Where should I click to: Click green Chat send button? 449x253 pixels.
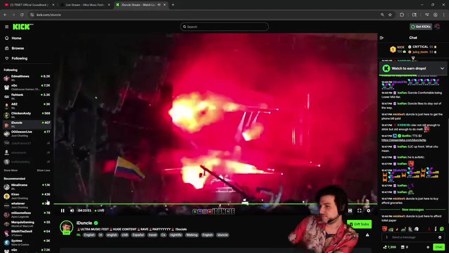point(439,247)
